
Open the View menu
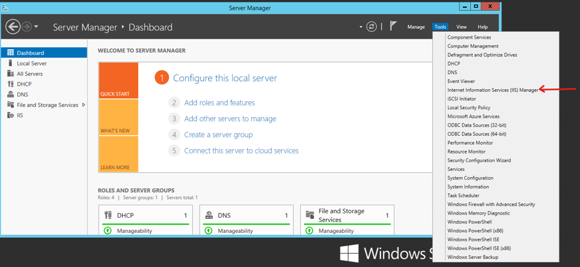[x=462, y=27]
